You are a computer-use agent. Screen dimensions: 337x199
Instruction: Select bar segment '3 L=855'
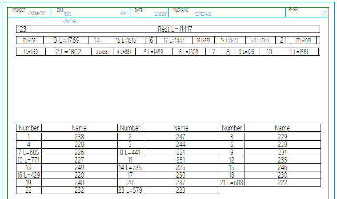[x=102, y=52]
